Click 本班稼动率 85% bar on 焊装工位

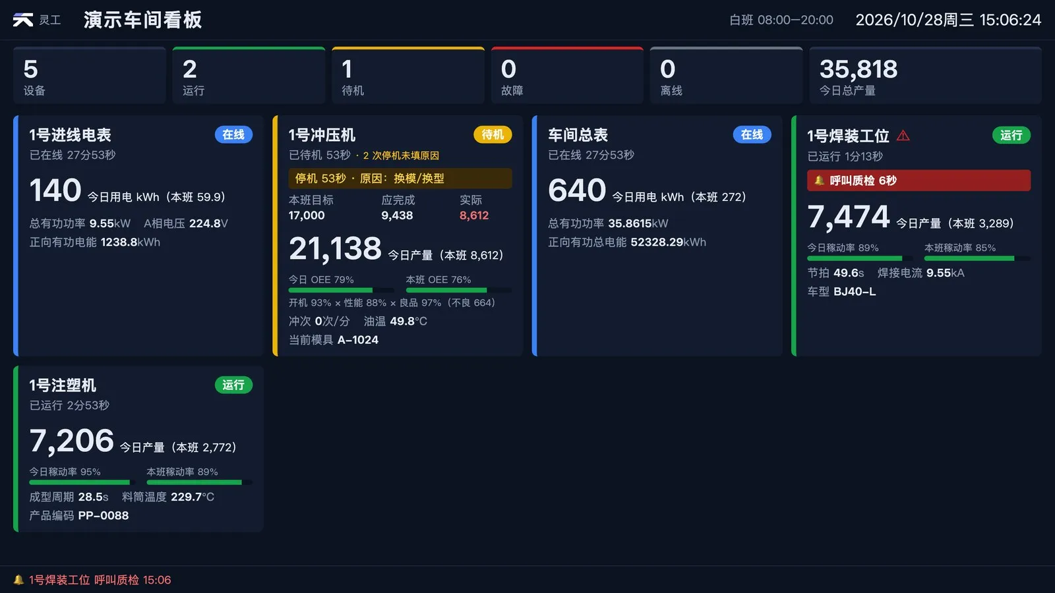[x=977, y=258]
